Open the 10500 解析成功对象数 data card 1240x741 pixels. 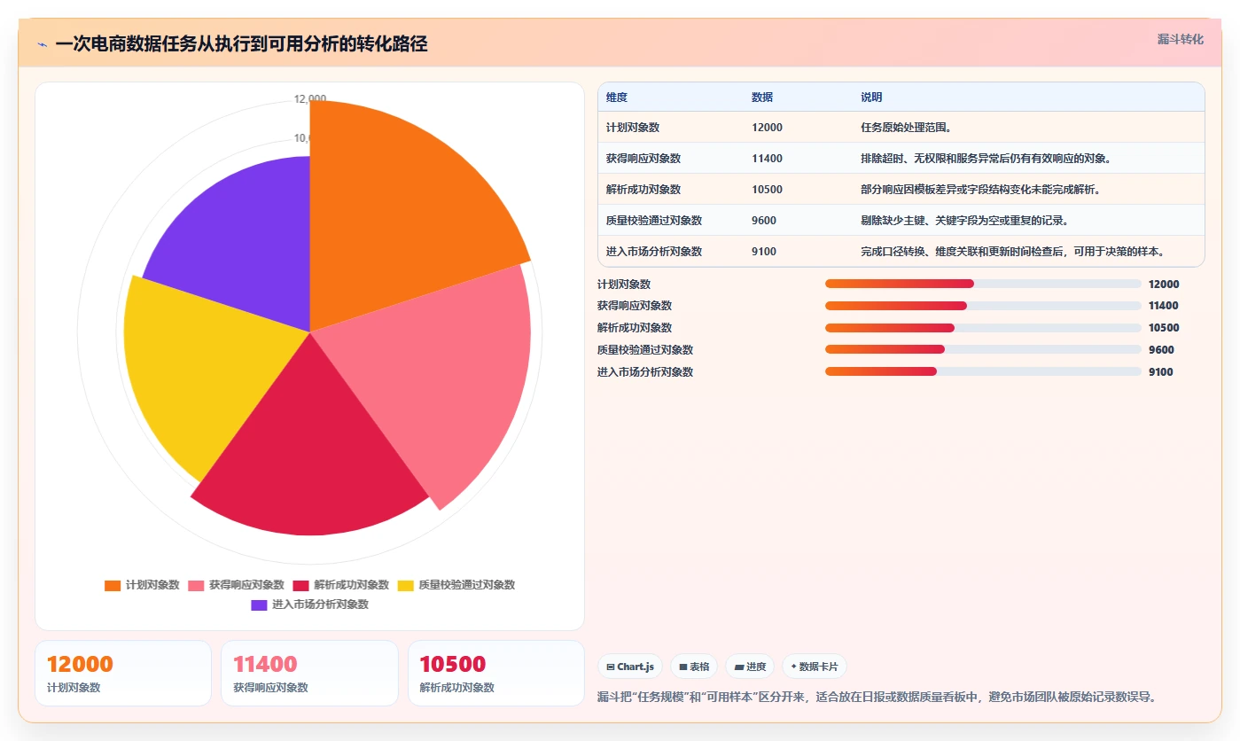(x=496, y=673)
